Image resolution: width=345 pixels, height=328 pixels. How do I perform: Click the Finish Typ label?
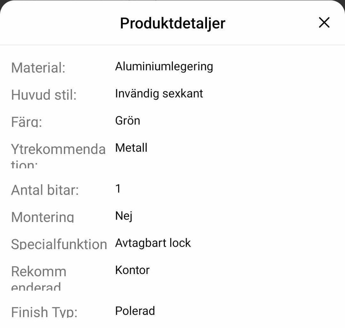point(44,312)
